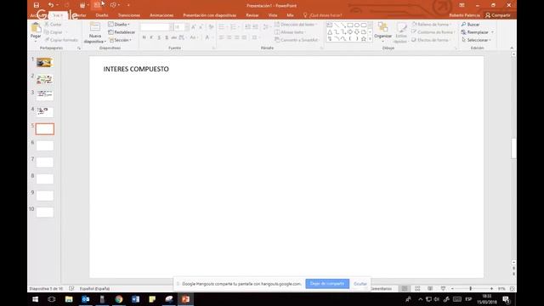Viewport: 544px width, 306px height.
Task: Click the Compartir button
Action: (498, 15)
